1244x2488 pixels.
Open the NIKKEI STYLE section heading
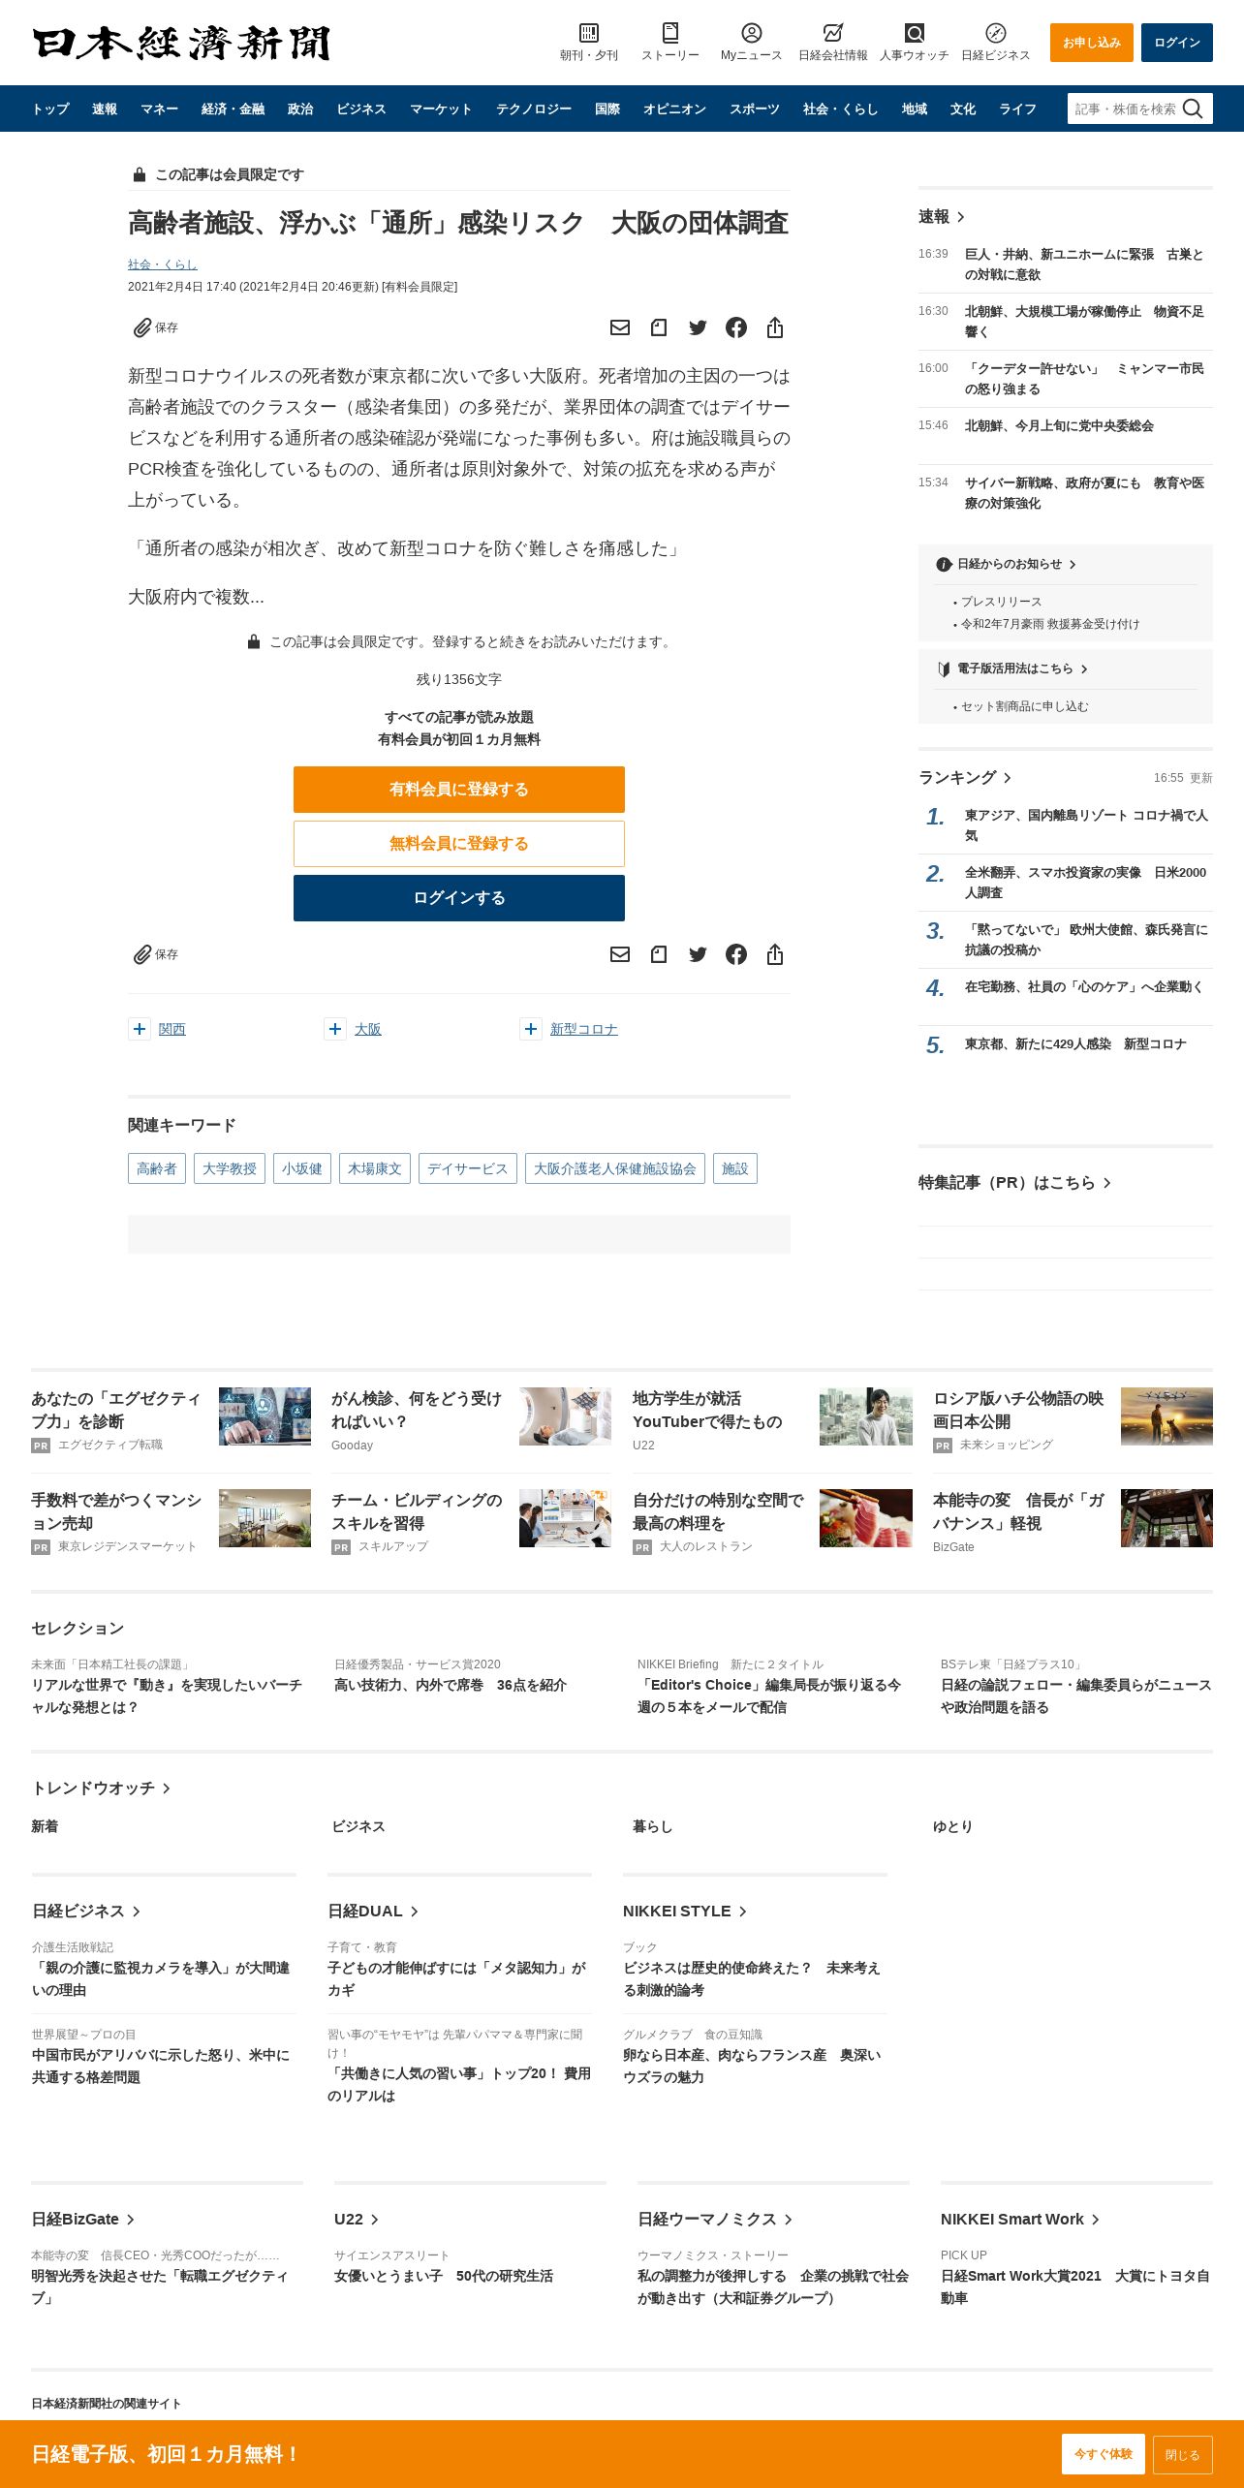click(x=685, y=1912)
